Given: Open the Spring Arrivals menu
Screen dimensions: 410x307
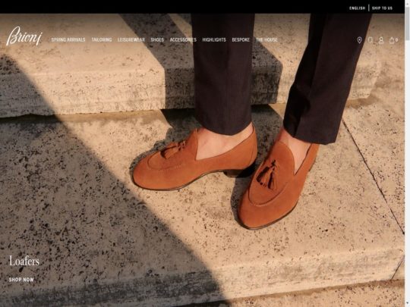Looking at the screenshot, I should (x=68, y=39).
